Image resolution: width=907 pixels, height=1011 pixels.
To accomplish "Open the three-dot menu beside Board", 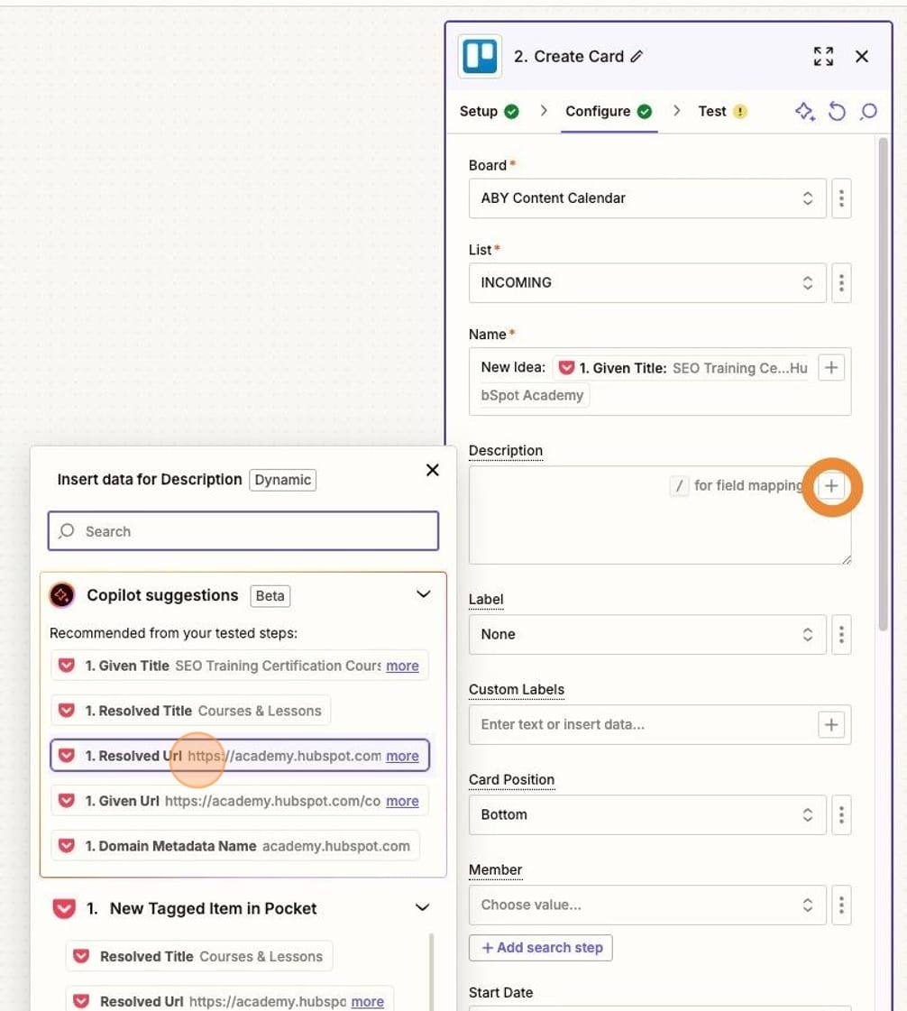I will tap(841, 198).
